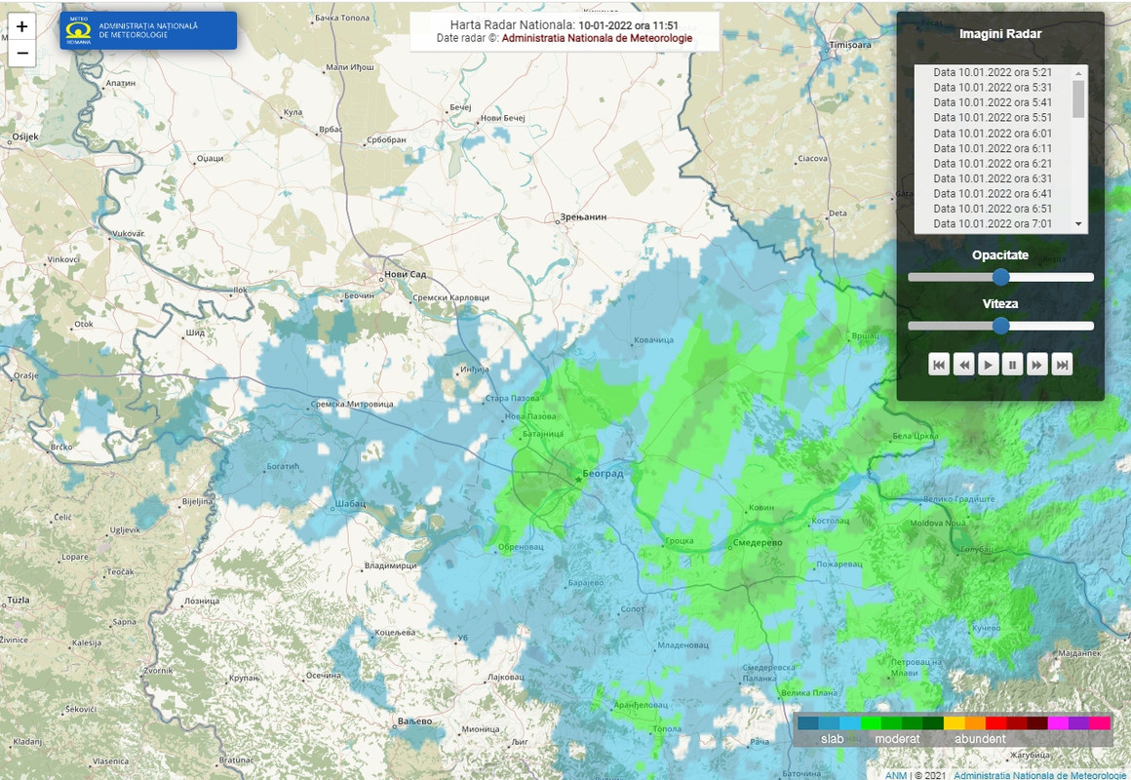
Task: Select Data 10.01.2022 ora 6:41
Action: tap(993, 193)
